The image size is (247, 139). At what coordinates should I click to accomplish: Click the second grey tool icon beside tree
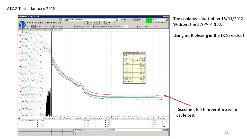tap(91, 23)
